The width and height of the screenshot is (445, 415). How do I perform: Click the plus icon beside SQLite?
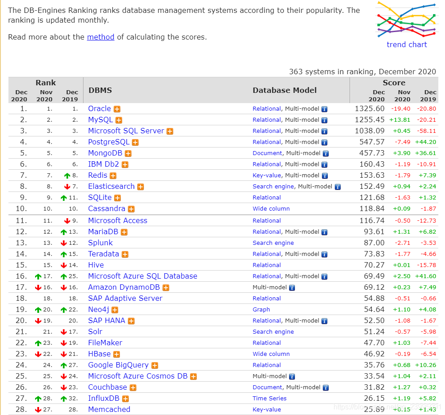click(118, 198)
